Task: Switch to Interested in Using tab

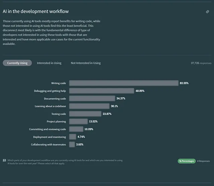Action: click(49, 63)
